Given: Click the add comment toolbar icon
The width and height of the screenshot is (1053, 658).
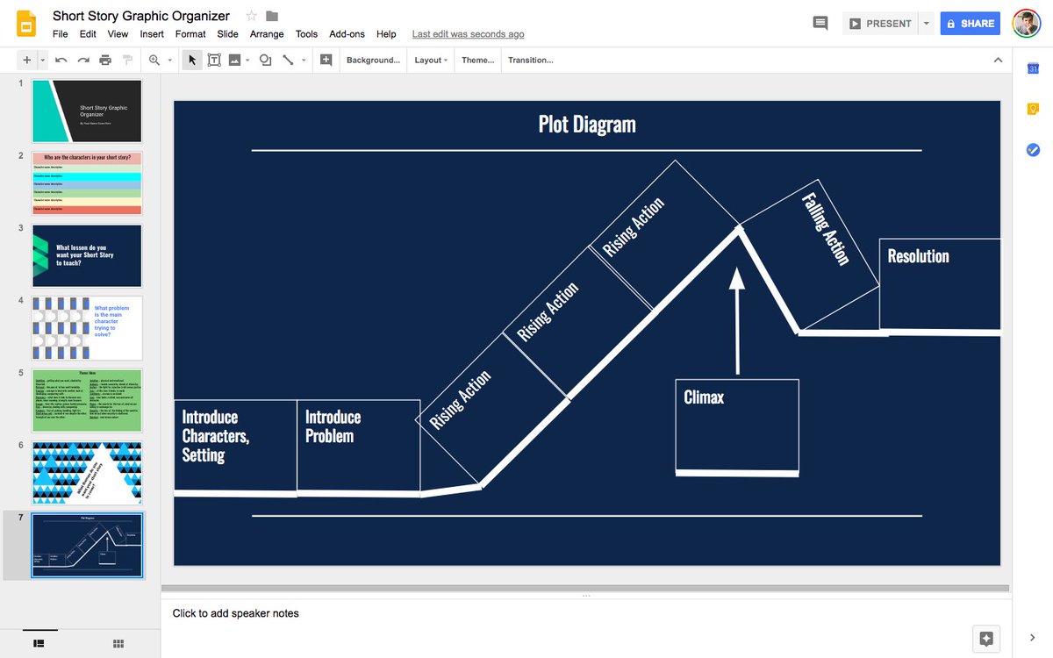Looking at the screenshot, I should pos(326,60).
